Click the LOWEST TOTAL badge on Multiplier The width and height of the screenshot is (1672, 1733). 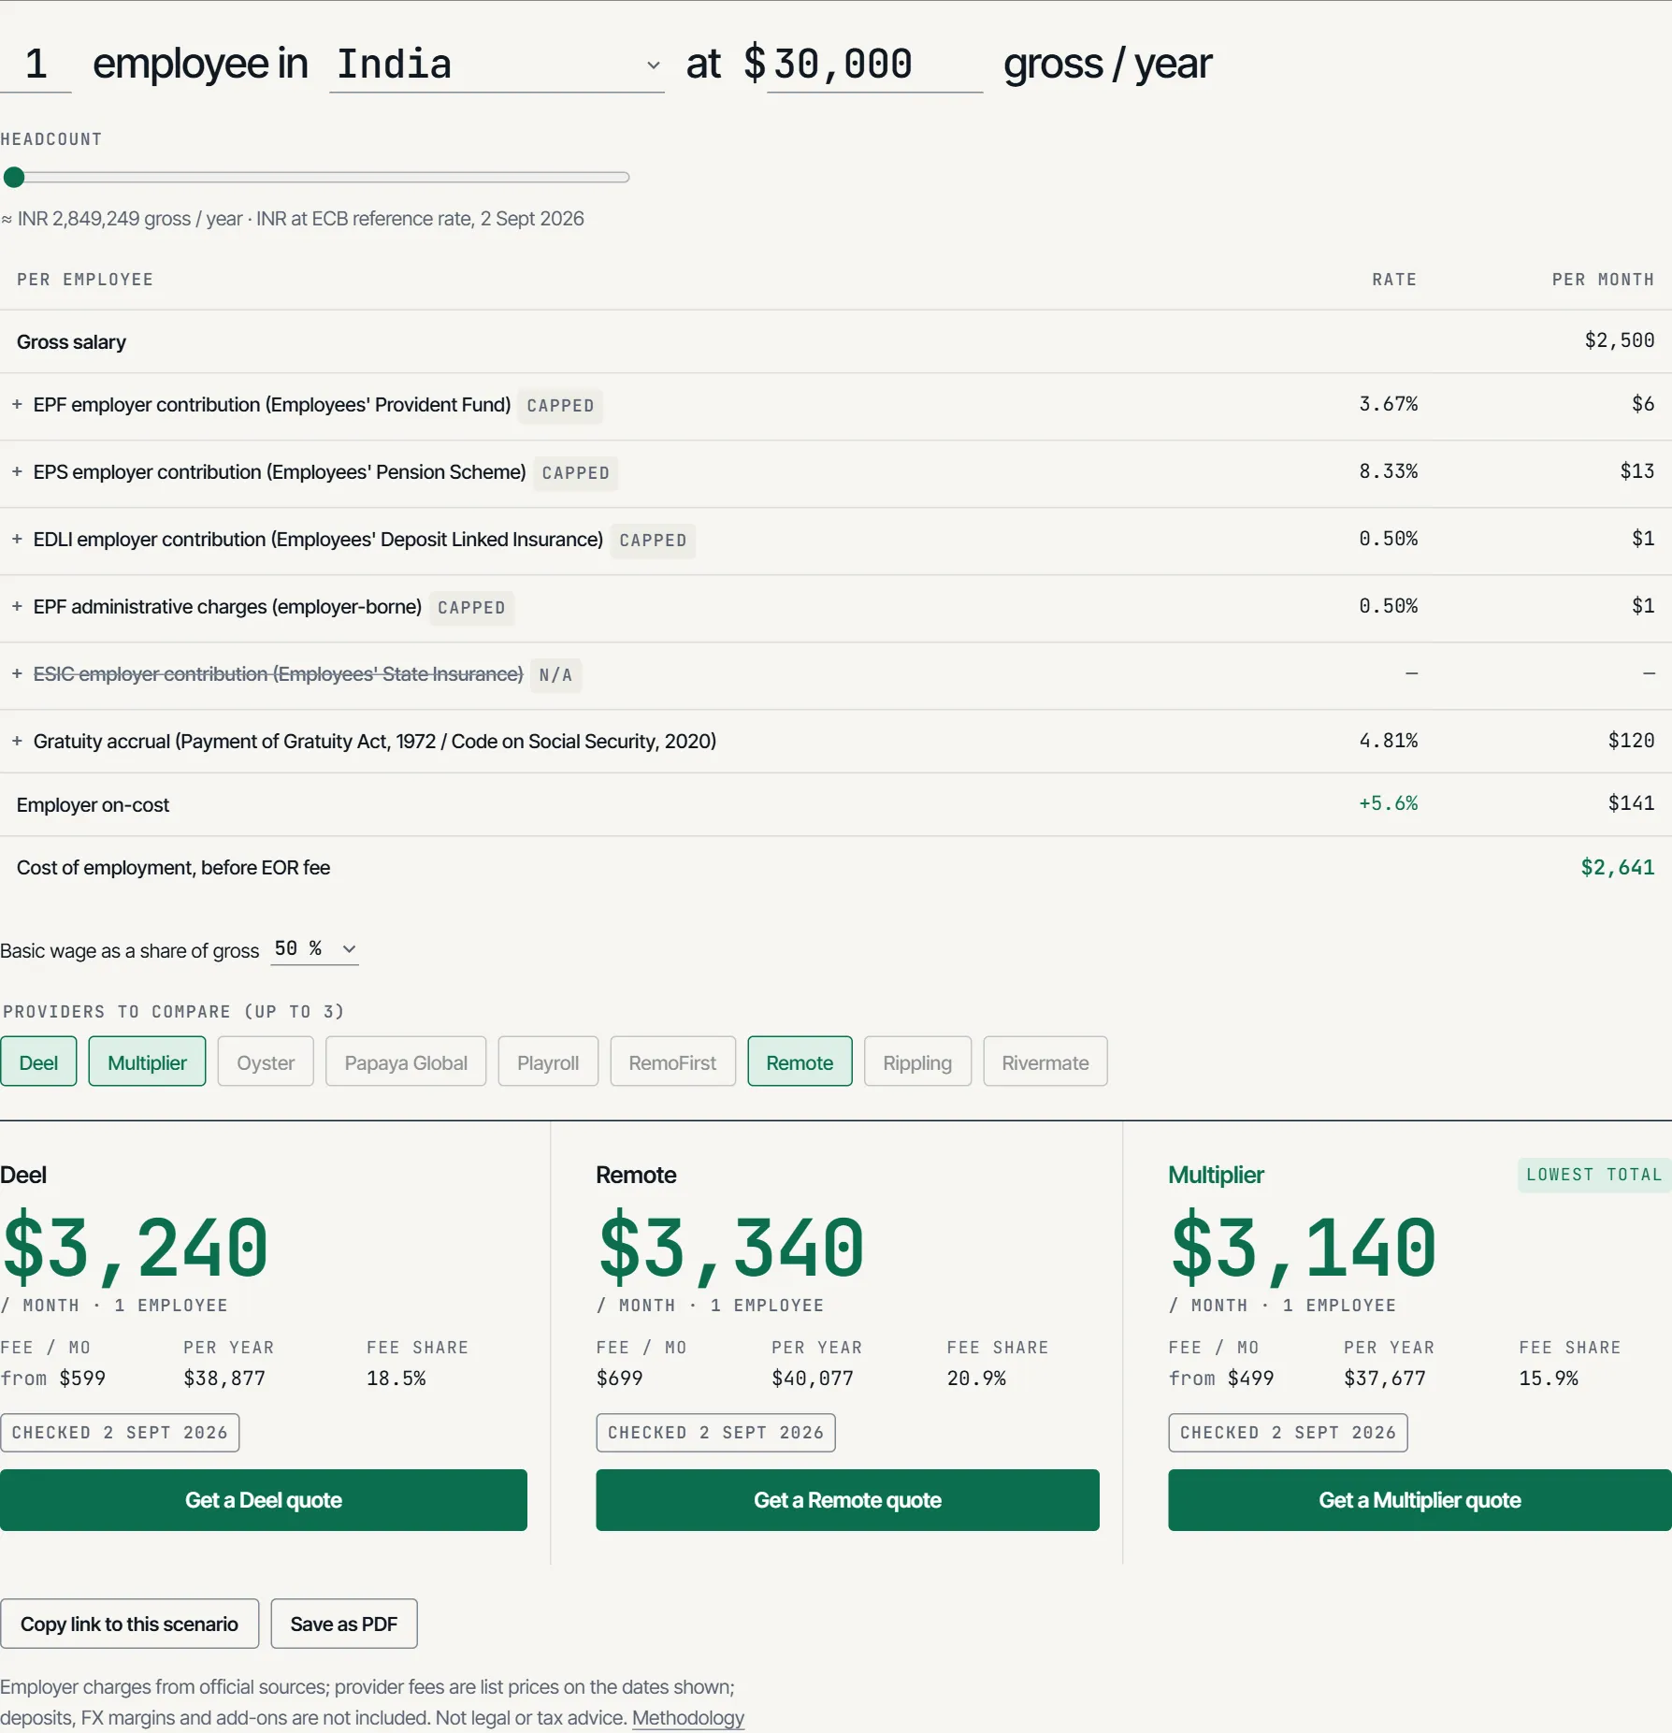point(1594,1175)
